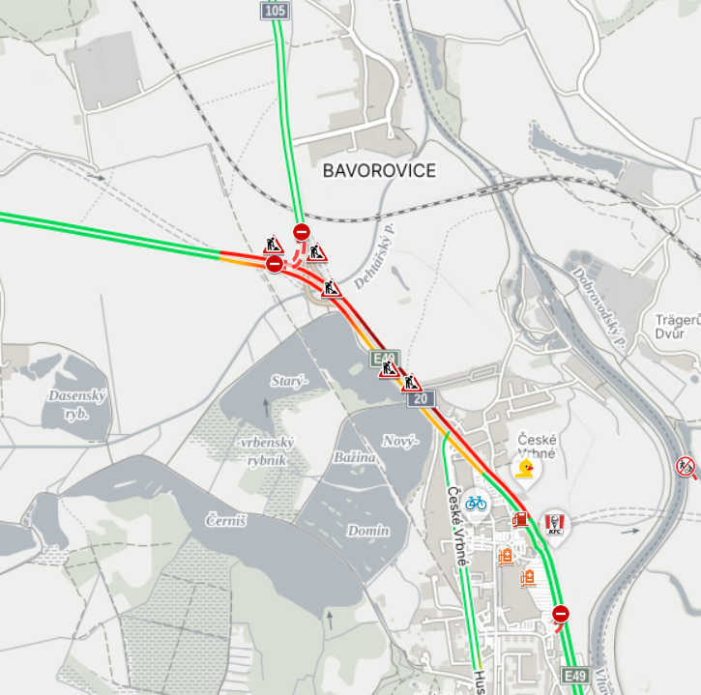Select the lower orange charging station icon
The width and height of the screenshot is (701, 695).
[x=528, y=578]
